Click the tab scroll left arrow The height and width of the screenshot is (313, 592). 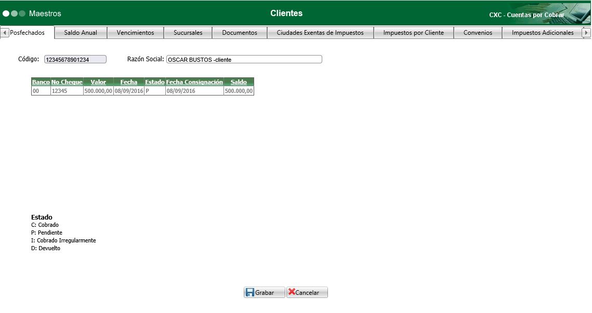pos(5,33)
